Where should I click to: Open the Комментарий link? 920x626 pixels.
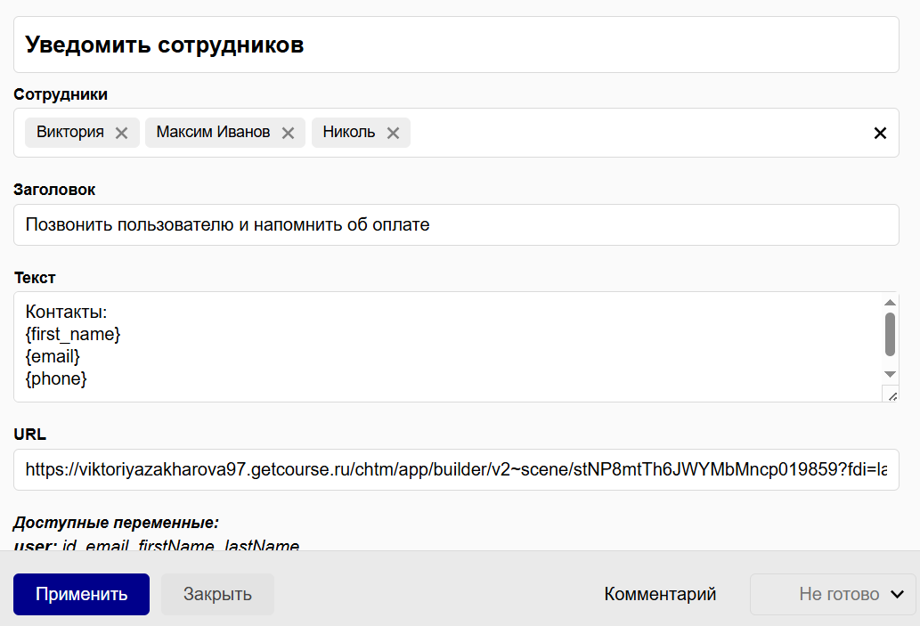point(660,594)
